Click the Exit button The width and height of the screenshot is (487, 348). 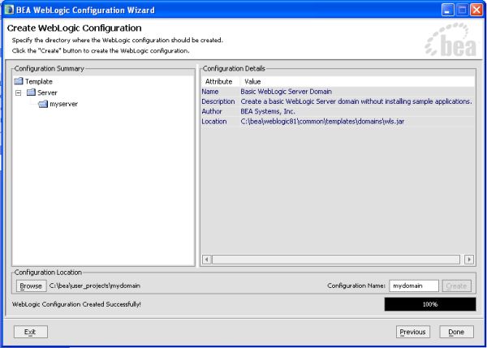point(31,332)
